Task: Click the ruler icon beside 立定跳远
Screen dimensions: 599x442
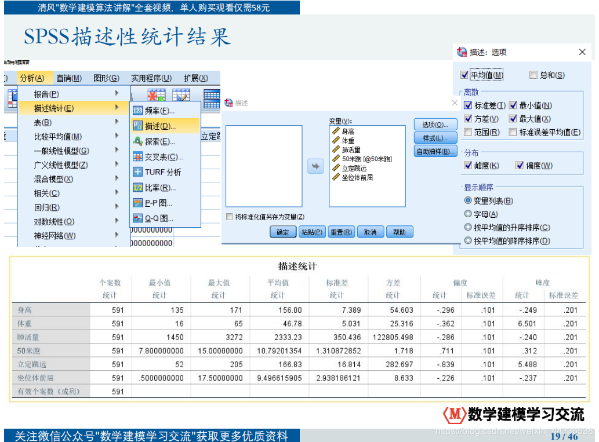Action: coord(336,168)
